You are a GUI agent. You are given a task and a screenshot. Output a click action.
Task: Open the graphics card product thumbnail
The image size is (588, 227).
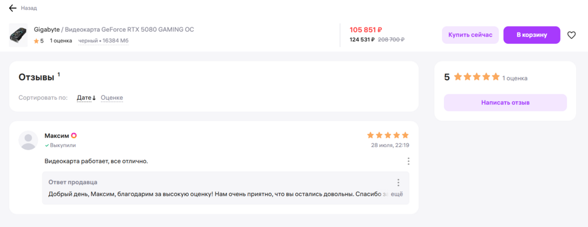pyautogui.click(x=18, y=35)
